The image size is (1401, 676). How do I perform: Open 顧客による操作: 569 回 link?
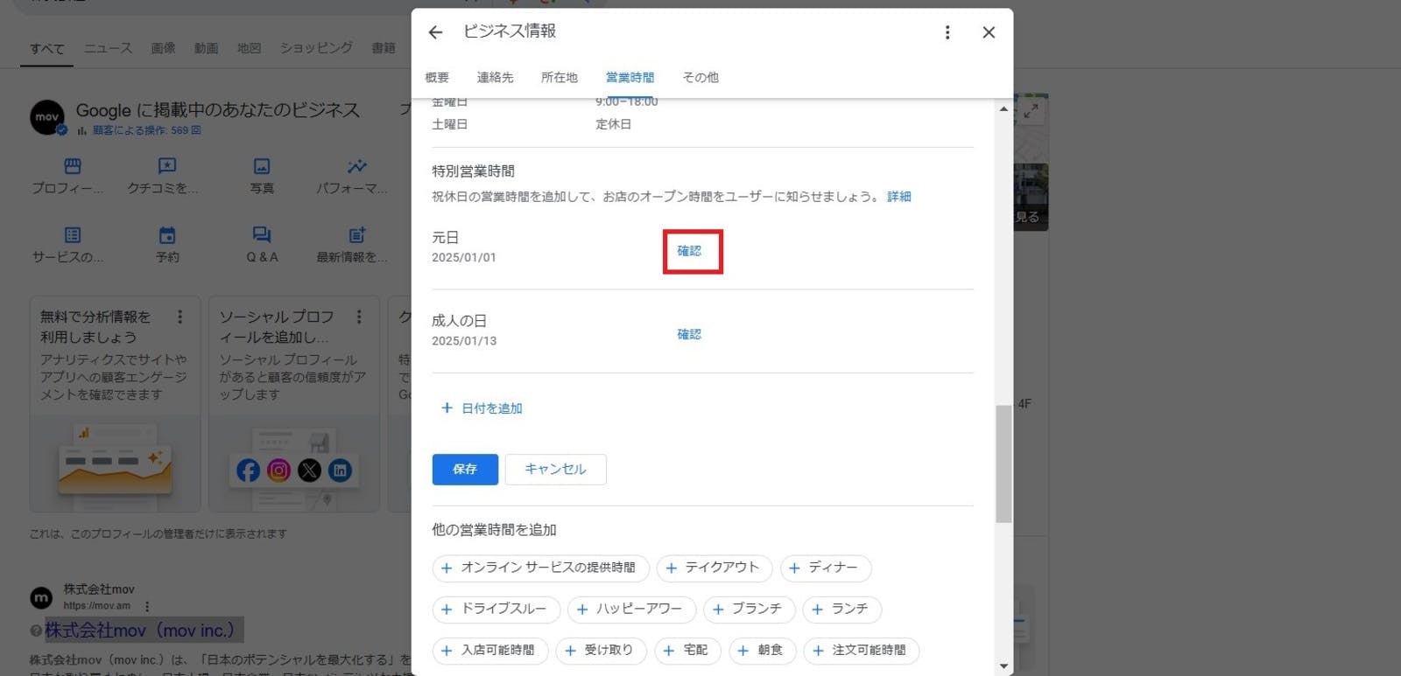pyautogui.click(x=146, y=130)
